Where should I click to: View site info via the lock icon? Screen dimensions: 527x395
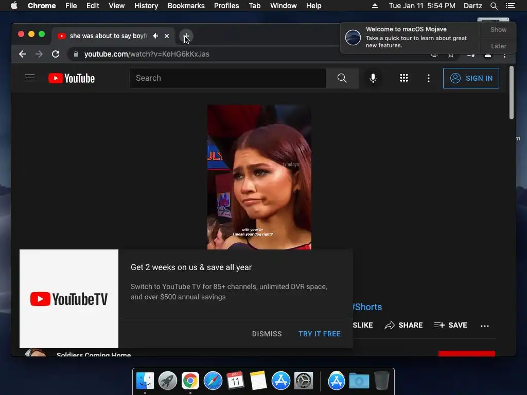pyautogui.click(x=76, y=54)
